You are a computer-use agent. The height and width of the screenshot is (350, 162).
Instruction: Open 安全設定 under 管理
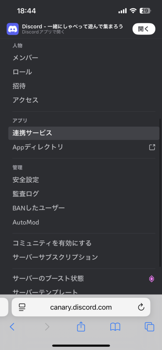pyautogui.click(x=84, y=180)
